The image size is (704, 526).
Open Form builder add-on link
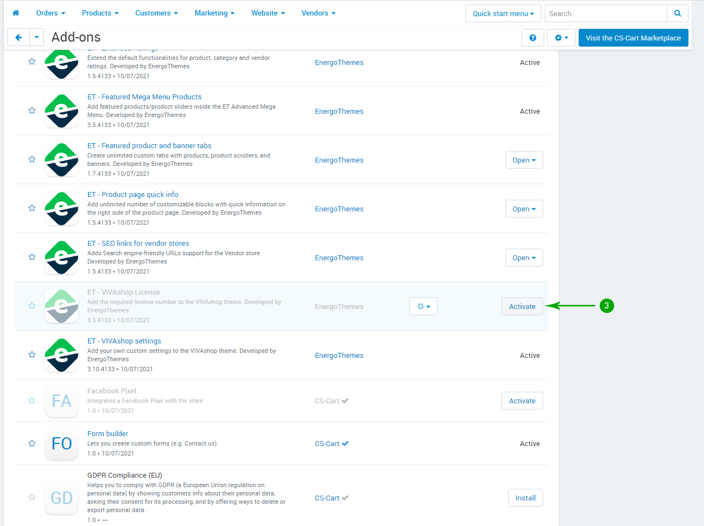pyautogui.click(x=108, y=433)
